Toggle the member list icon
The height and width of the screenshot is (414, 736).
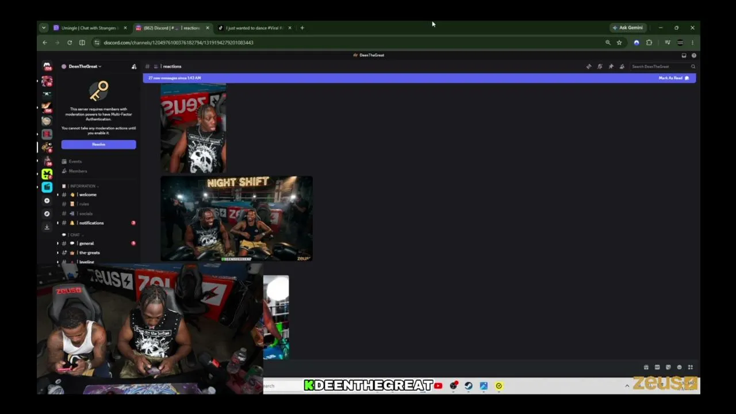pos(622,67)
